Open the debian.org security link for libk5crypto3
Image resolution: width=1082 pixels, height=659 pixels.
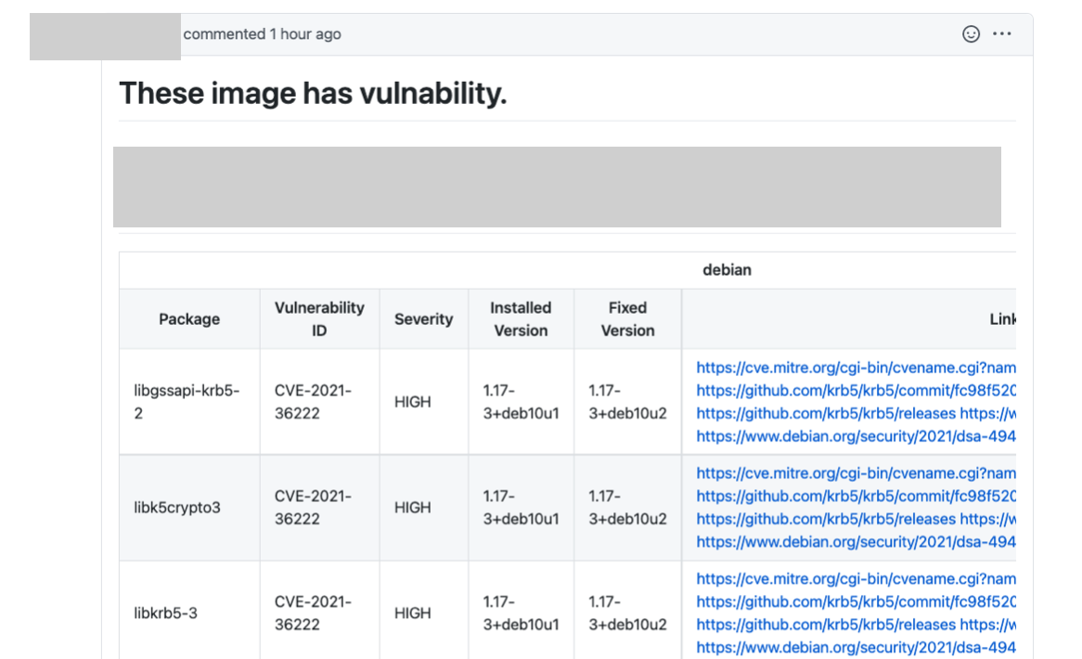(854, 542)
